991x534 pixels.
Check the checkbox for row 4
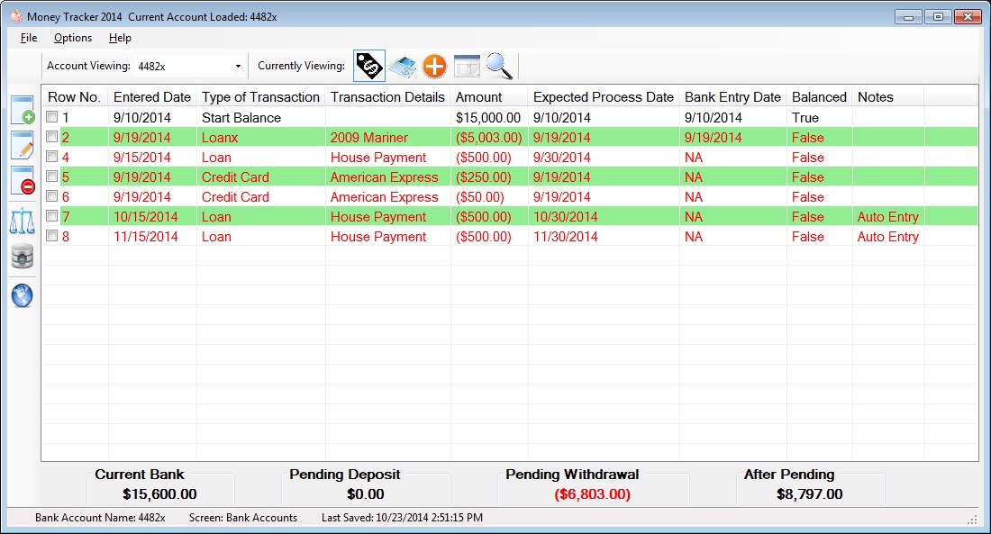[52, 157]
